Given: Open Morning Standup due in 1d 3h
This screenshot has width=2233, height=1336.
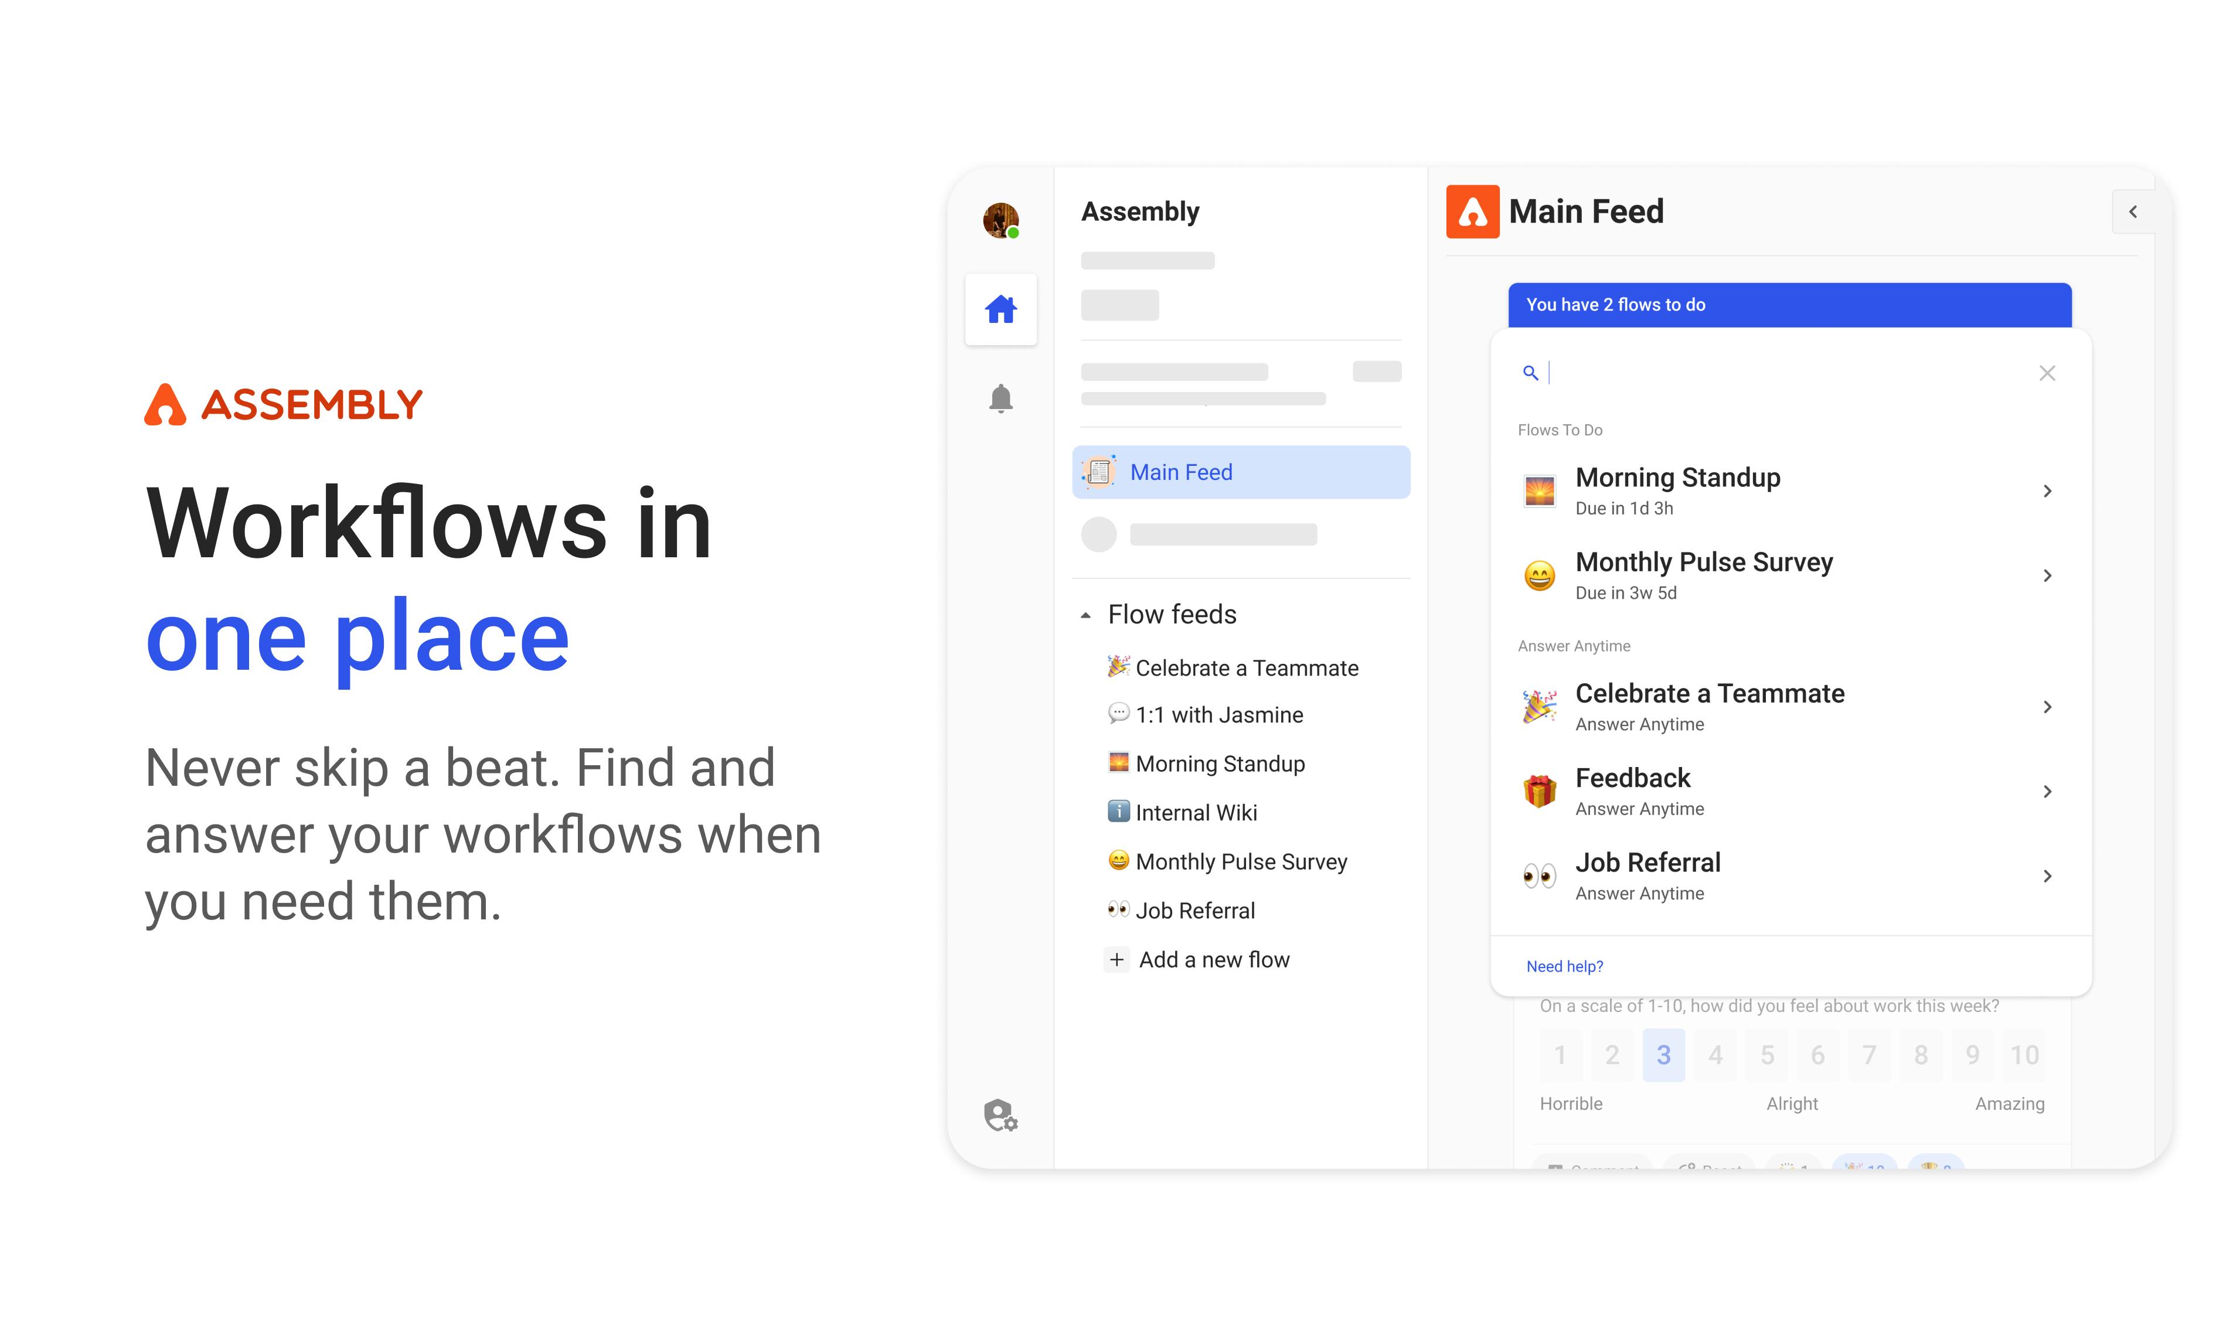Looking at the screenshot, I should 1789,490.
